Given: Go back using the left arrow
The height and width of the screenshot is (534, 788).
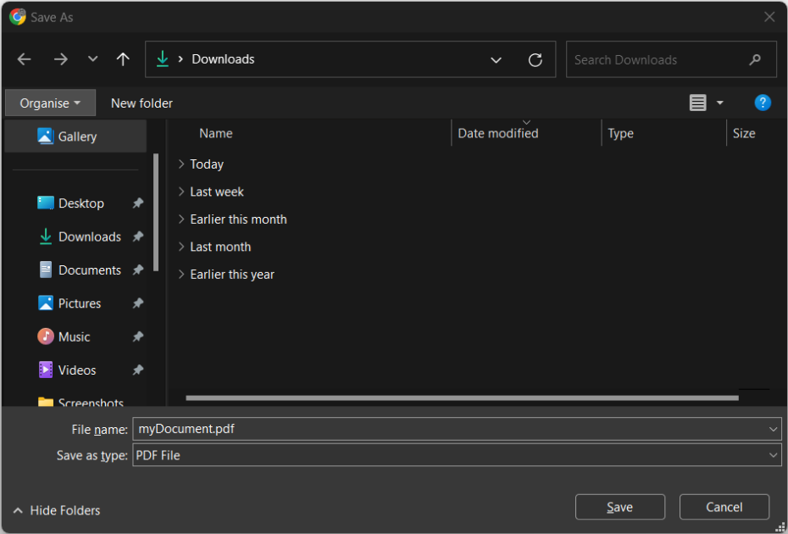Looking at the screenshot, I should (x=24, y=59).
